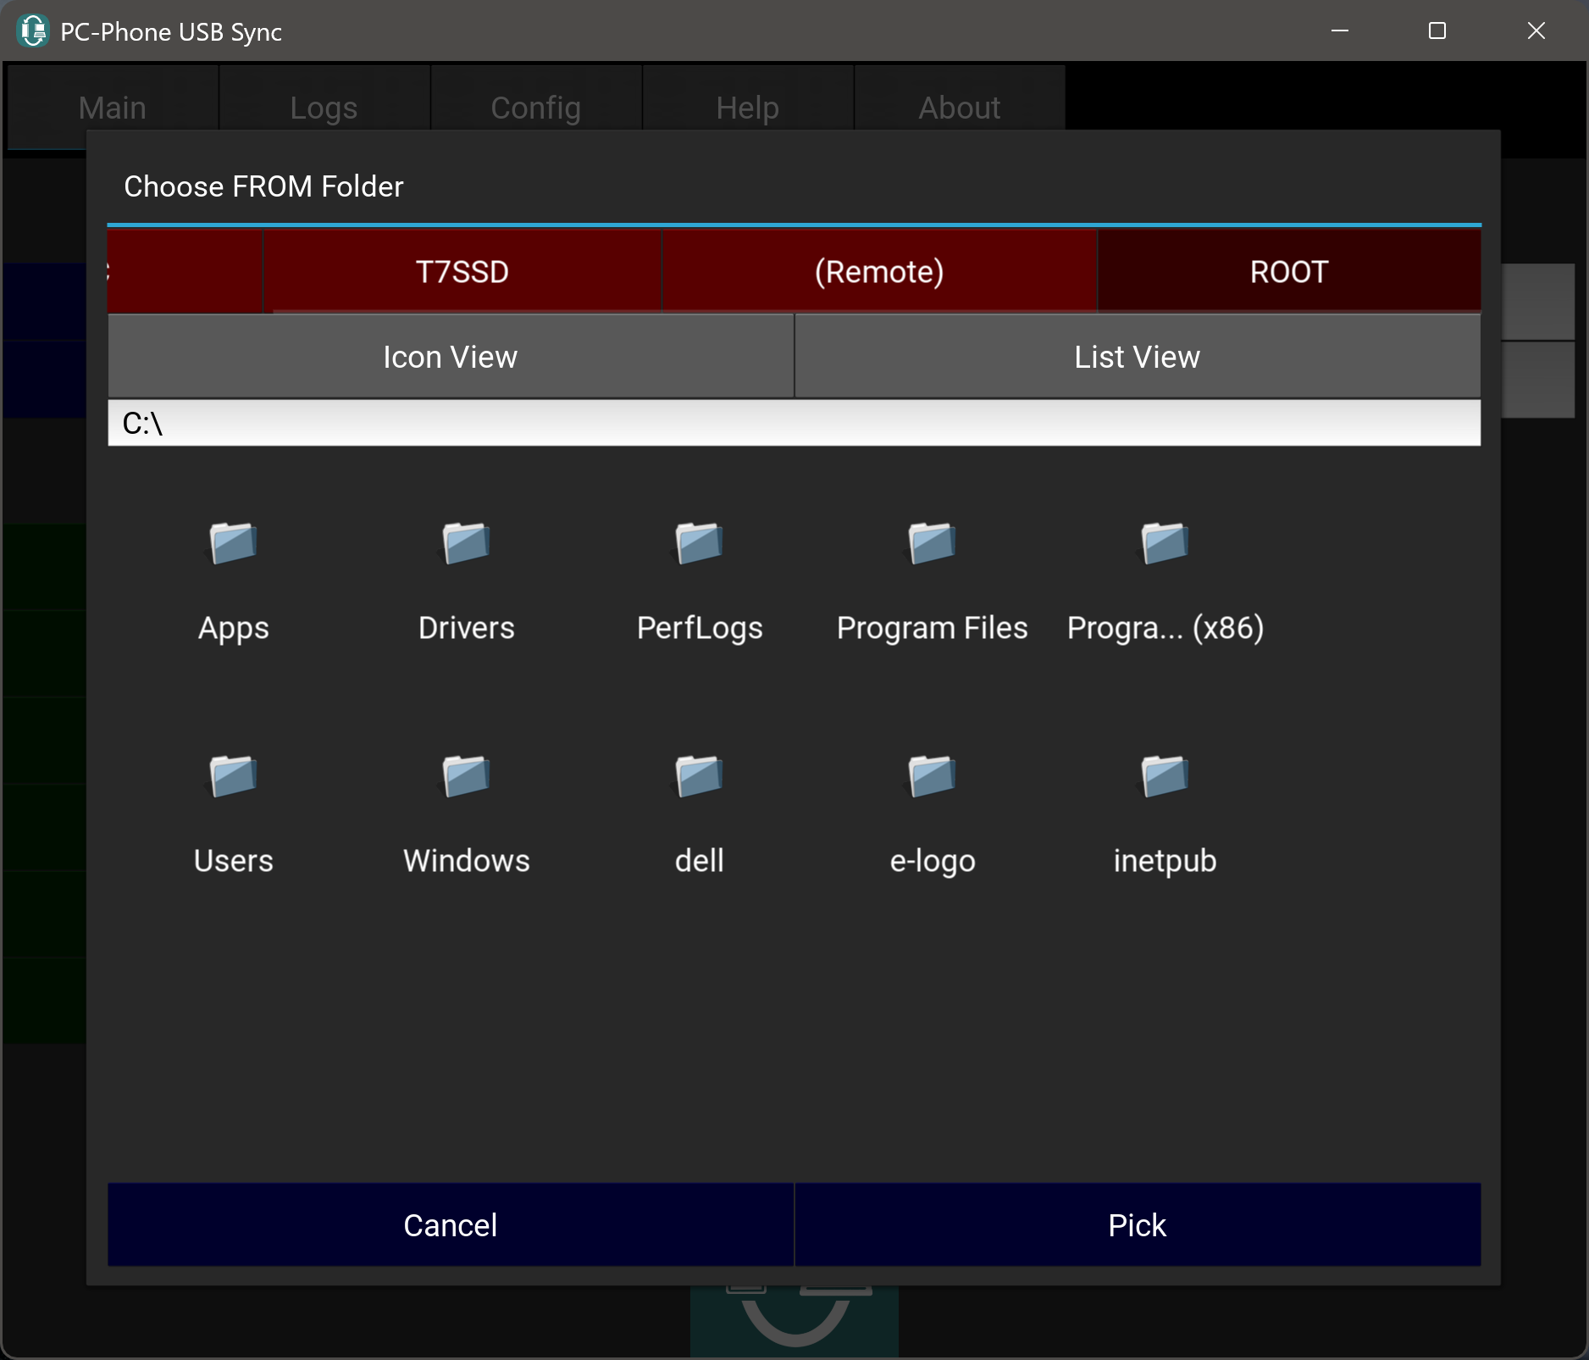
Task: Open the Users folder icon
Action: click(233, 777)
